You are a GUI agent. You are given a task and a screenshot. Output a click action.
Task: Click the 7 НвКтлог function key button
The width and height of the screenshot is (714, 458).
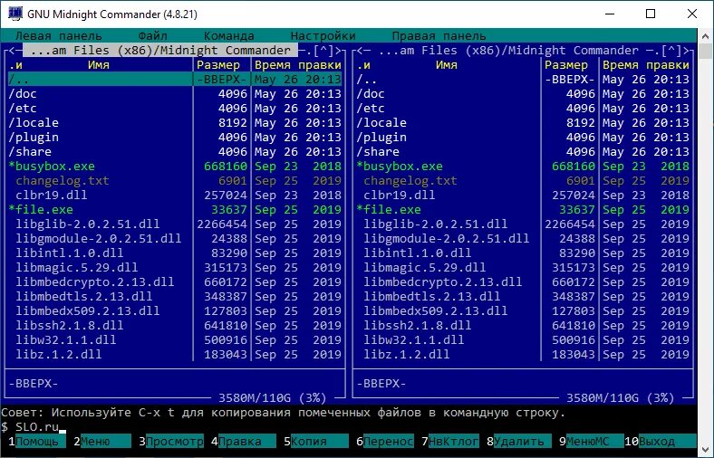(x=450, y=441)
